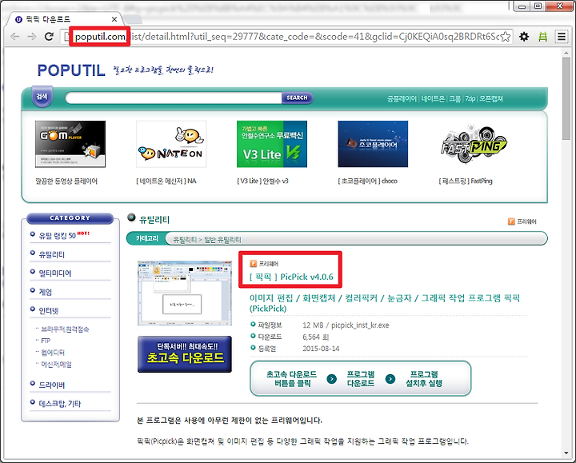Reload the page with refresh icon
Screen dimensions: 576x463
click(x=49, y=37)
